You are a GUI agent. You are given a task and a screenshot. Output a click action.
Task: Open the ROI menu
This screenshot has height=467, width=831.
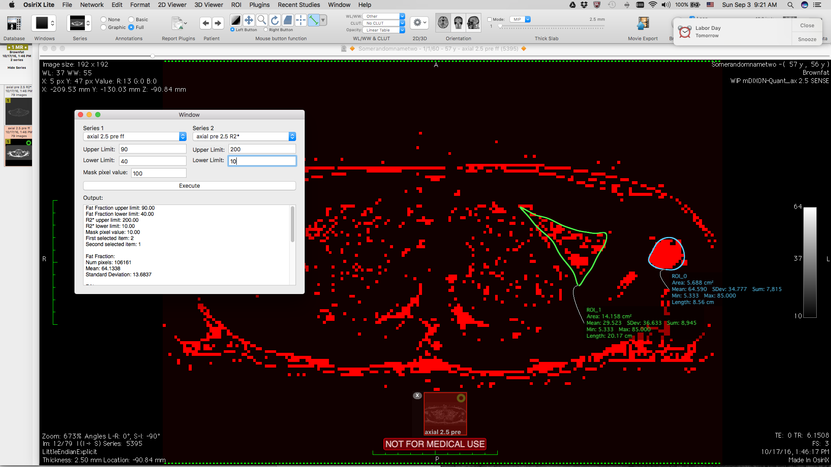point(236,5)
